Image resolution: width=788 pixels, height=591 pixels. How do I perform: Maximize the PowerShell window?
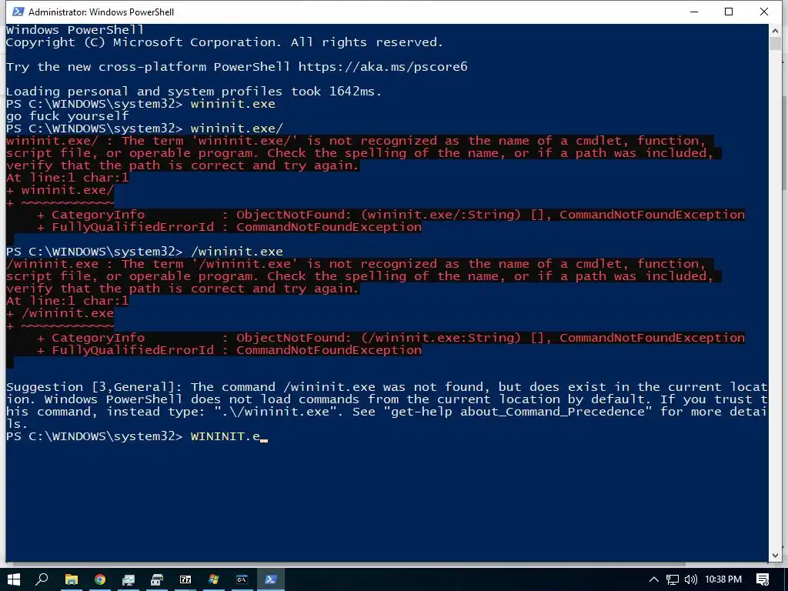pos(729,12)
